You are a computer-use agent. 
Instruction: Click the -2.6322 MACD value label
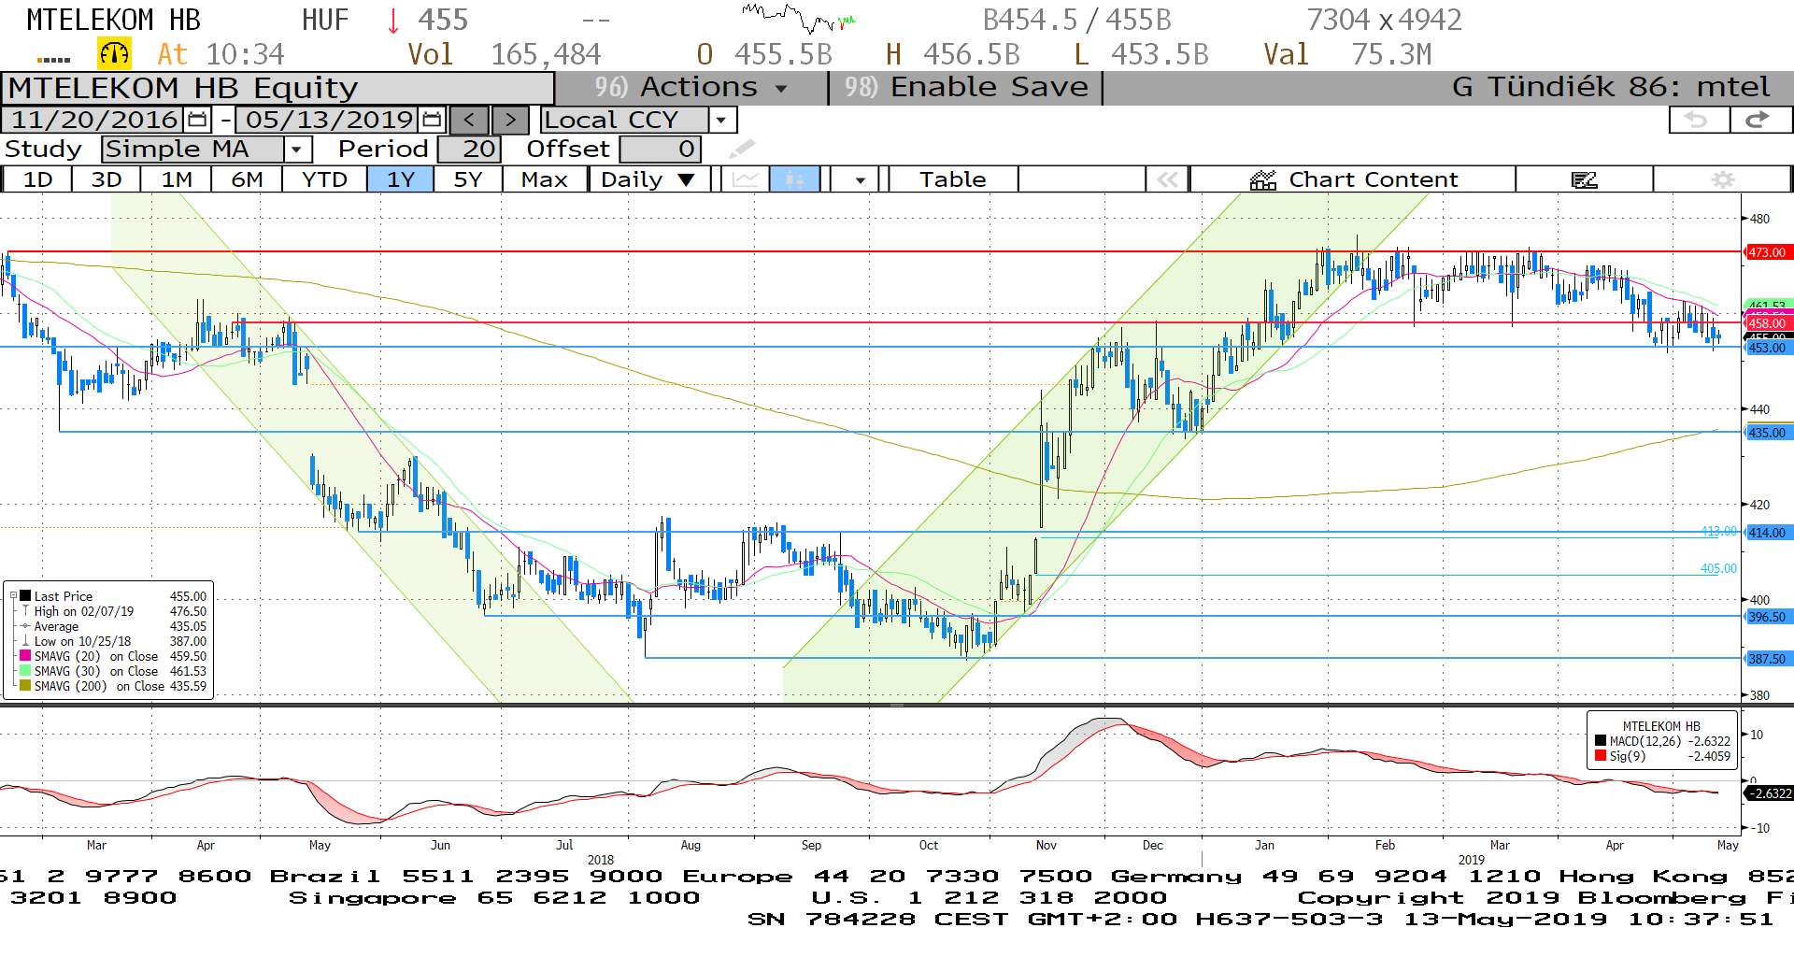tap(1769, 793)
